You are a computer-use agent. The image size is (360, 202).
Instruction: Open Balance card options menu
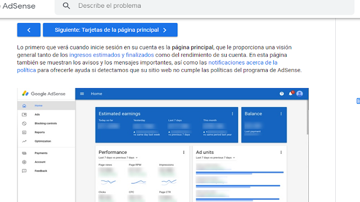pos(281,113)
